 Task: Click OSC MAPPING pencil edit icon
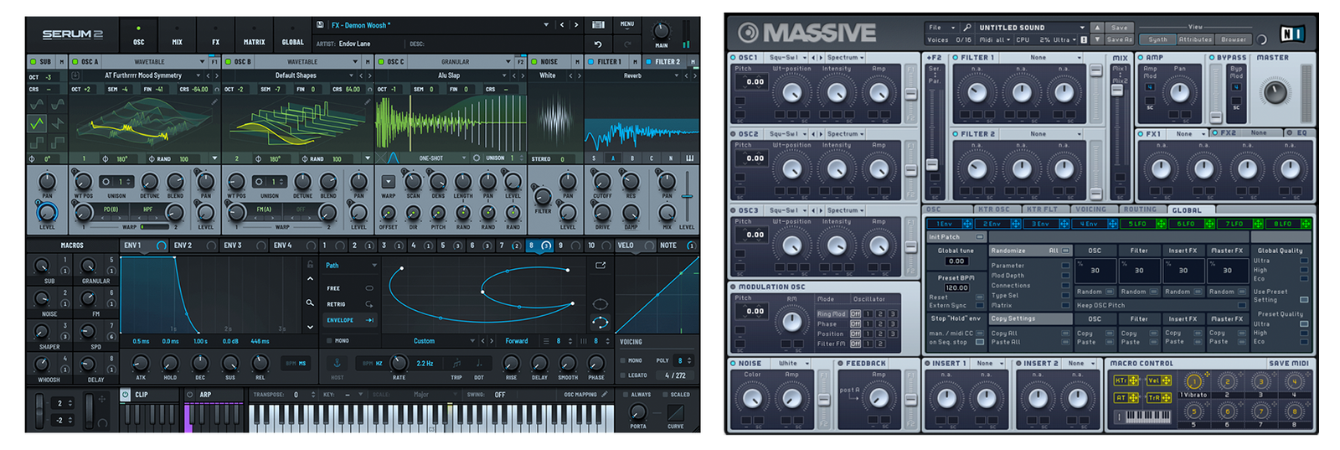pos(605,394)
